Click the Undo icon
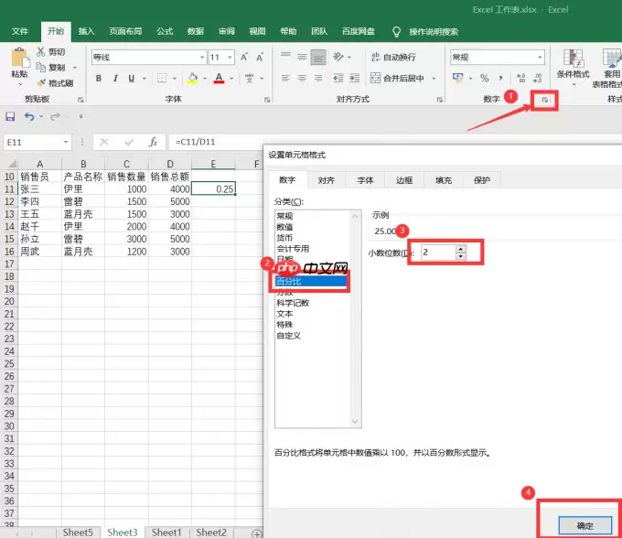Viewport: 622px width, 538px height. 29,116
